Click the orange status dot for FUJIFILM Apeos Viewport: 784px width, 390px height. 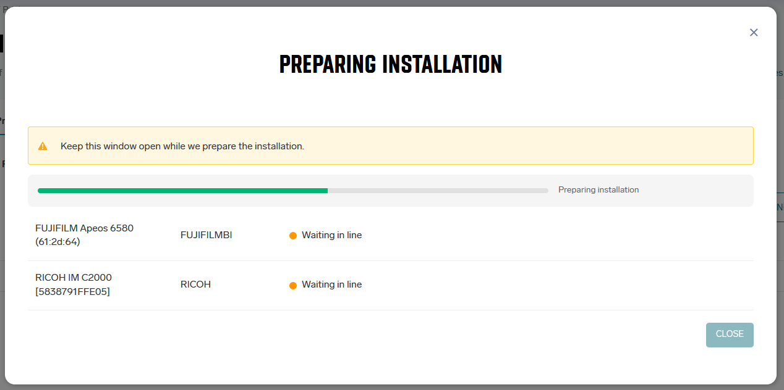point(293,236)
